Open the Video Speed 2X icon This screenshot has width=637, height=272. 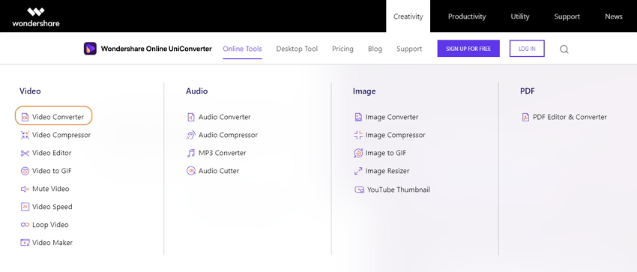click(25, 207)
